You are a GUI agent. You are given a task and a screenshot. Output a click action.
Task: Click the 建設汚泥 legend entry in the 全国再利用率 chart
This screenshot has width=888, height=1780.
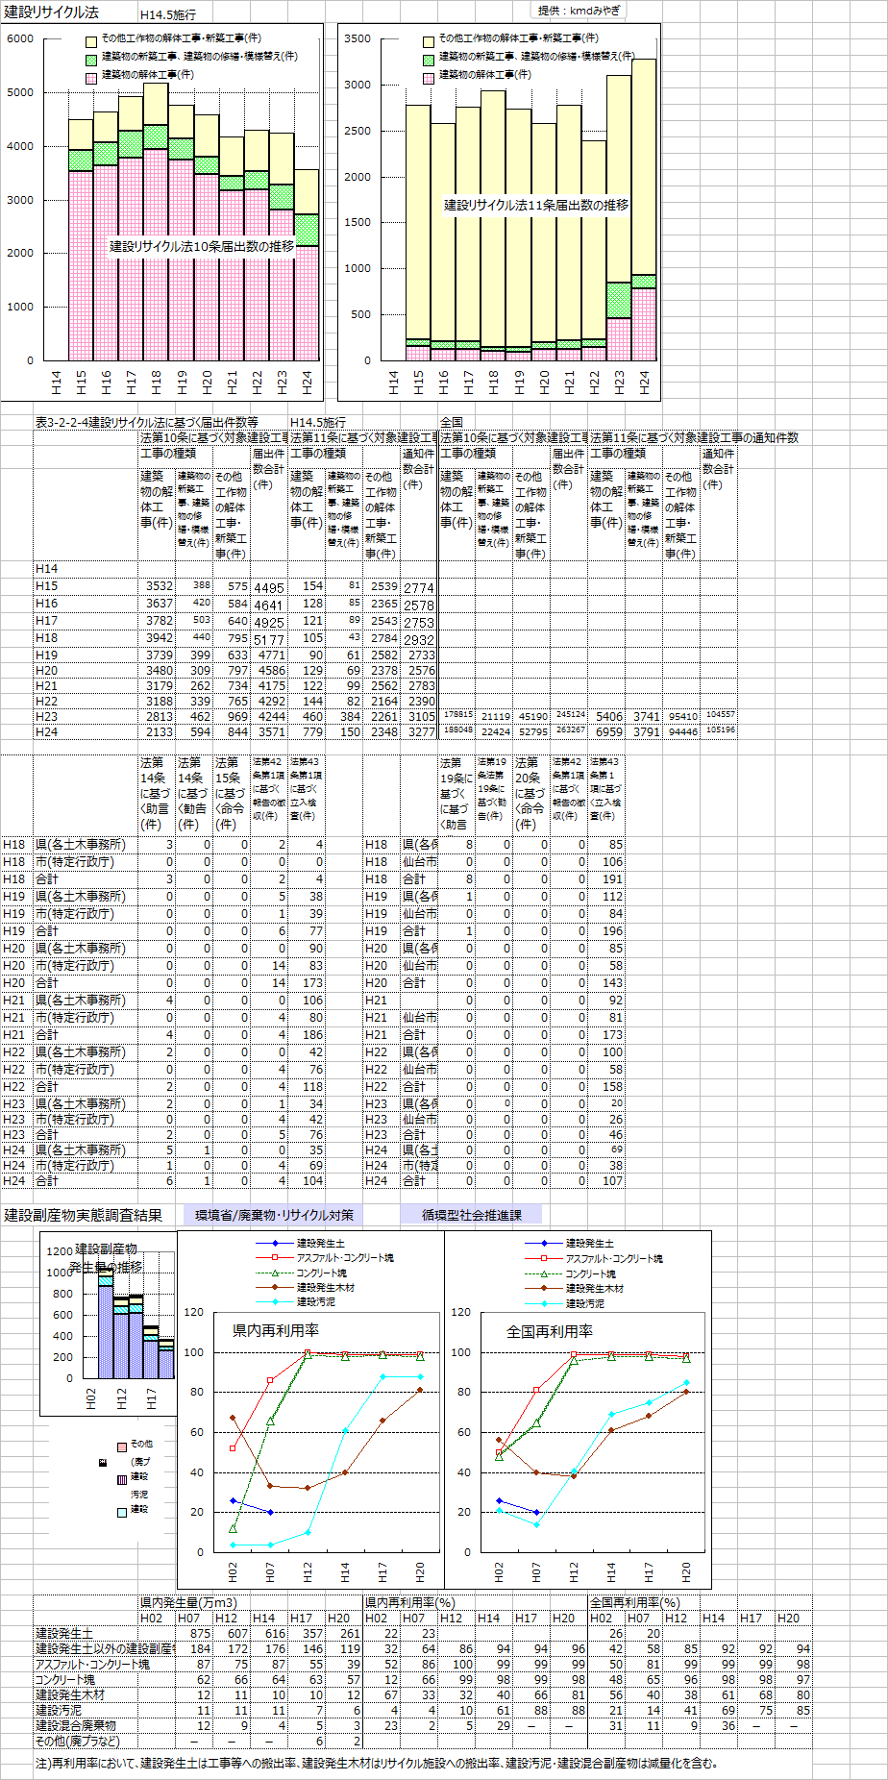point(565,1303)
